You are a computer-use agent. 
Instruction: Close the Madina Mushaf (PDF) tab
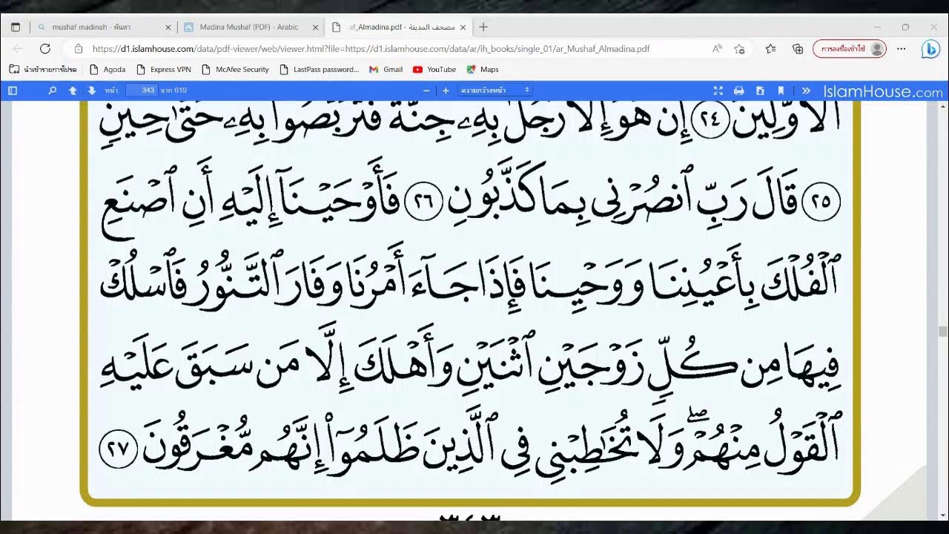click(x=315, y=27)
